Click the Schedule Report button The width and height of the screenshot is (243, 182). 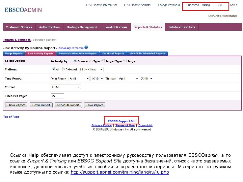(x=68, y=105)
